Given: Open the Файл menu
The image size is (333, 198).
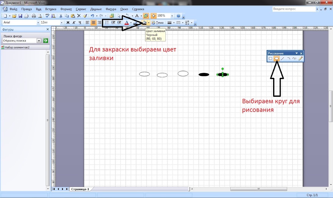Looking at the screenshot, I should [13, 9].
